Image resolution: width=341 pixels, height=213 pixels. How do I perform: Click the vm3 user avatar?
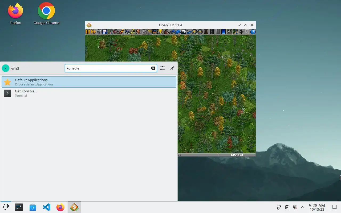pos(5,68)
